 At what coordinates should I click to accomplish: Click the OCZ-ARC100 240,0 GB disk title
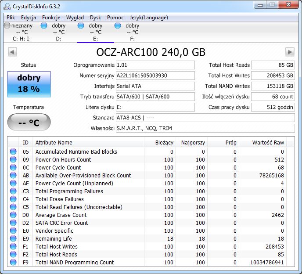click(x=151, y=52)
